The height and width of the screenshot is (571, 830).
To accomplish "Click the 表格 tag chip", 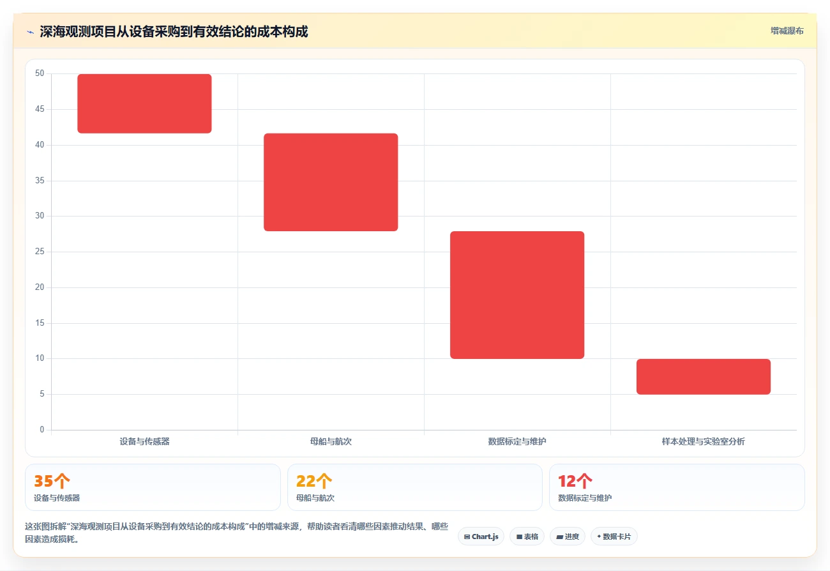I will pos(527,537).
